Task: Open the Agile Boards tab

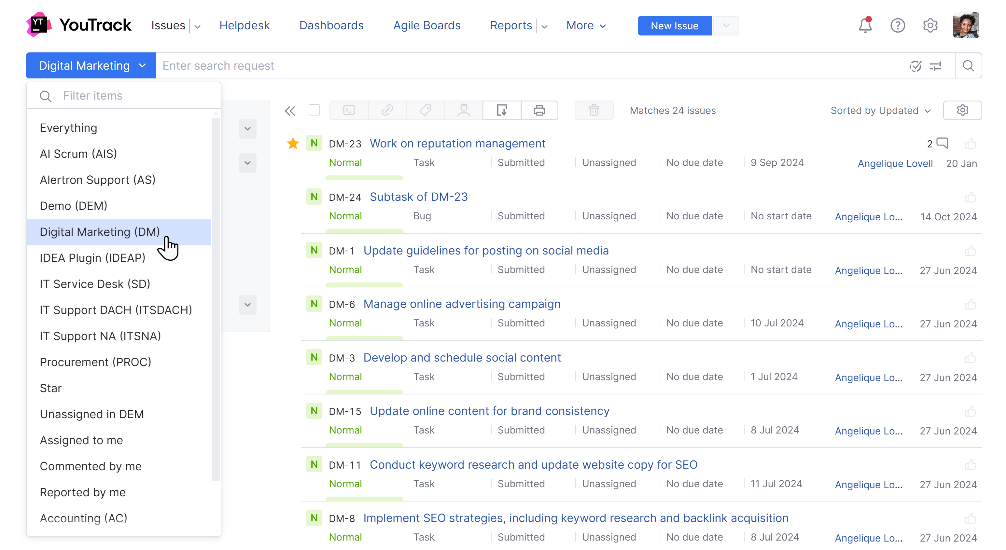Action: (427, 26)
